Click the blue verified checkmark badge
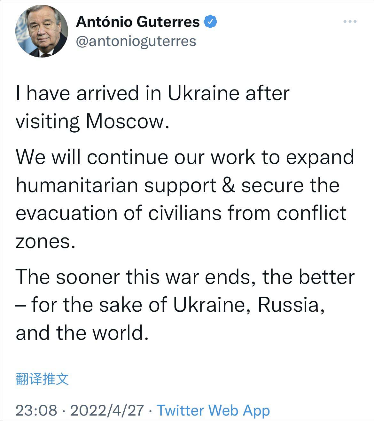 210,21
